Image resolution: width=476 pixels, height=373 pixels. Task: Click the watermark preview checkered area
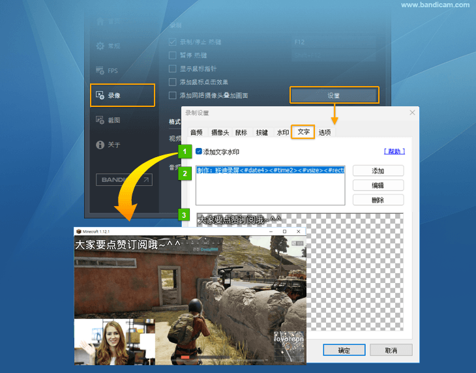355,272
